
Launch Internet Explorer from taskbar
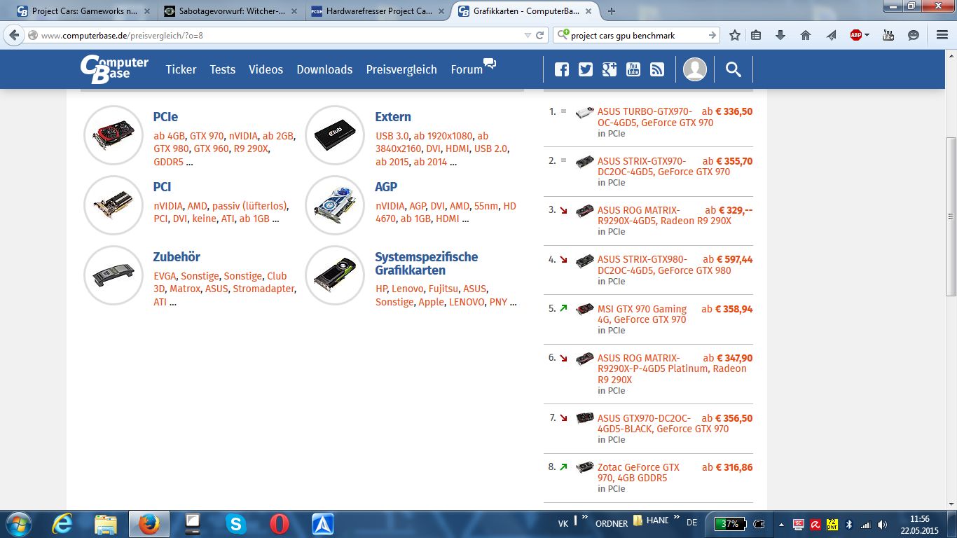(62, 524)
